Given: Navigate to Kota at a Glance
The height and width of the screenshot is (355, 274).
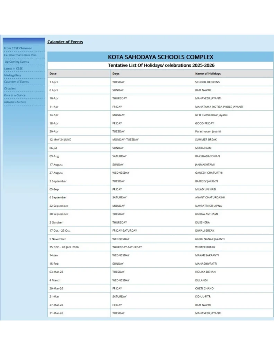Looking at the screenshot, I should click(15, 95).
